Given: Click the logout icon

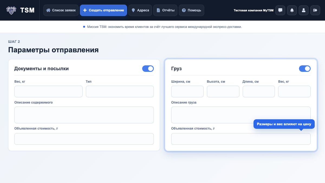Looking at the screenshot, I should pyautogui.click(x=315, y=10).
